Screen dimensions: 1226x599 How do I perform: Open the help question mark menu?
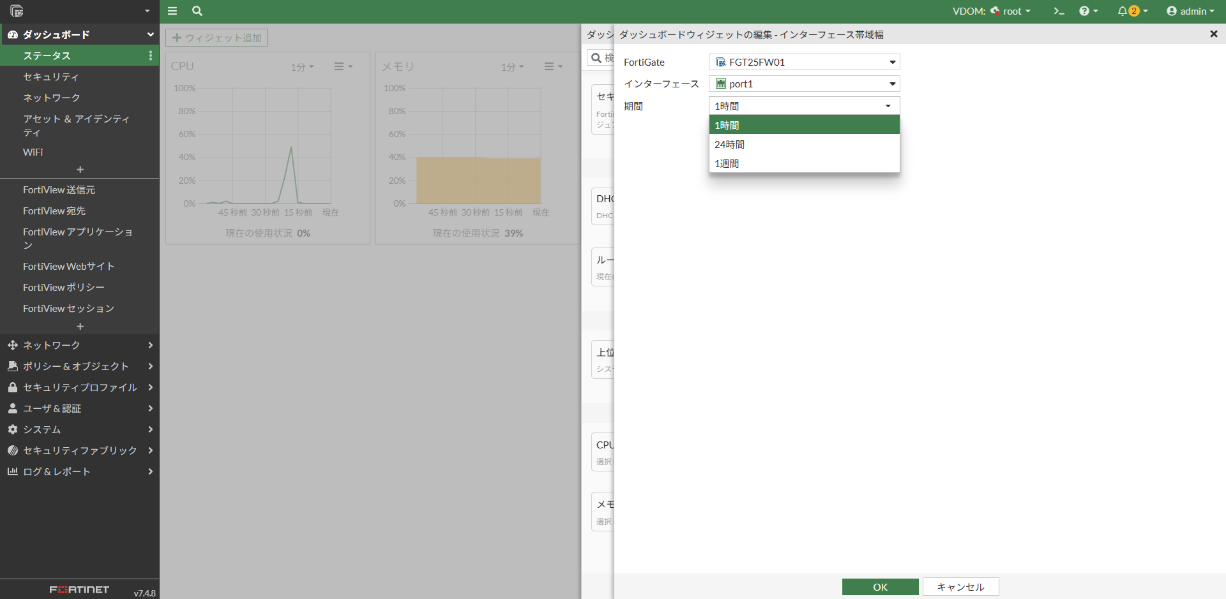[x=1088, y=11]
